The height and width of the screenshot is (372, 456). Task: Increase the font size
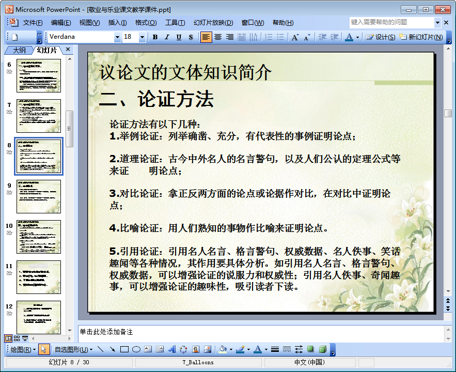tap(295, 37)
